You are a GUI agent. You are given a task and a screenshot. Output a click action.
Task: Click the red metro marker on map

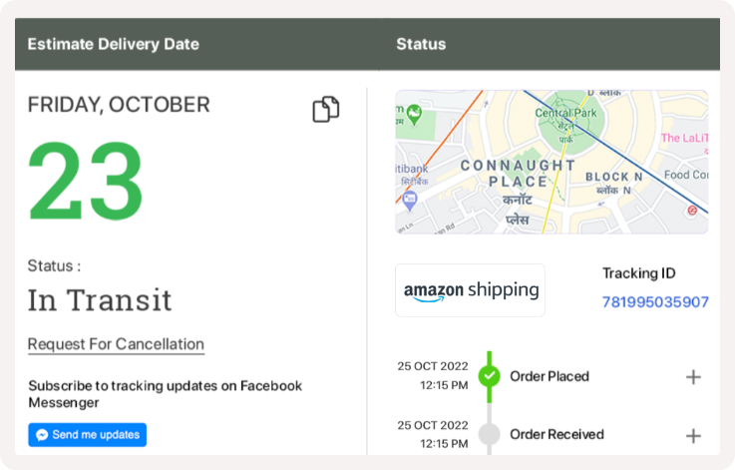click(692, 211)
